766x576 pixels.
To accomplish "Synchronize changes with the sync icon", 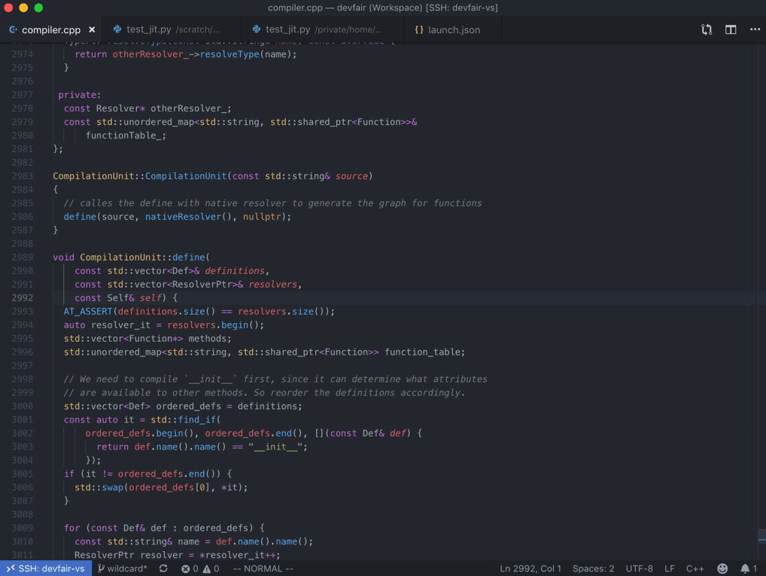I will tap(163, 568).
